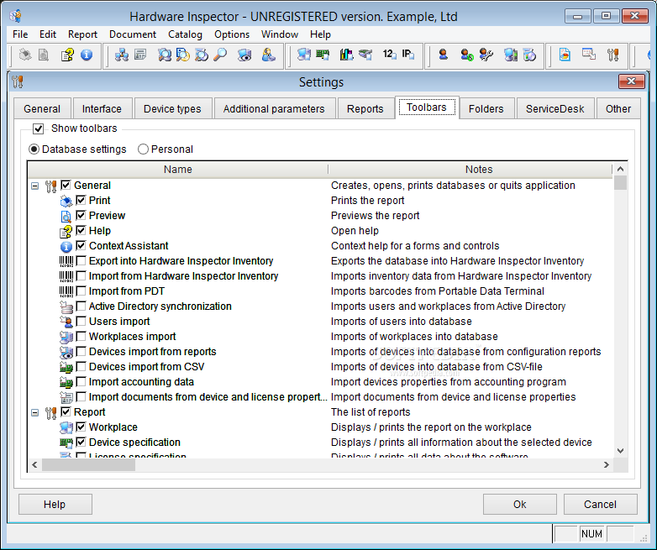Uncheck the Device specification checkbox
This screenshot has height=550, width=657.
click(x=81, y=442)
